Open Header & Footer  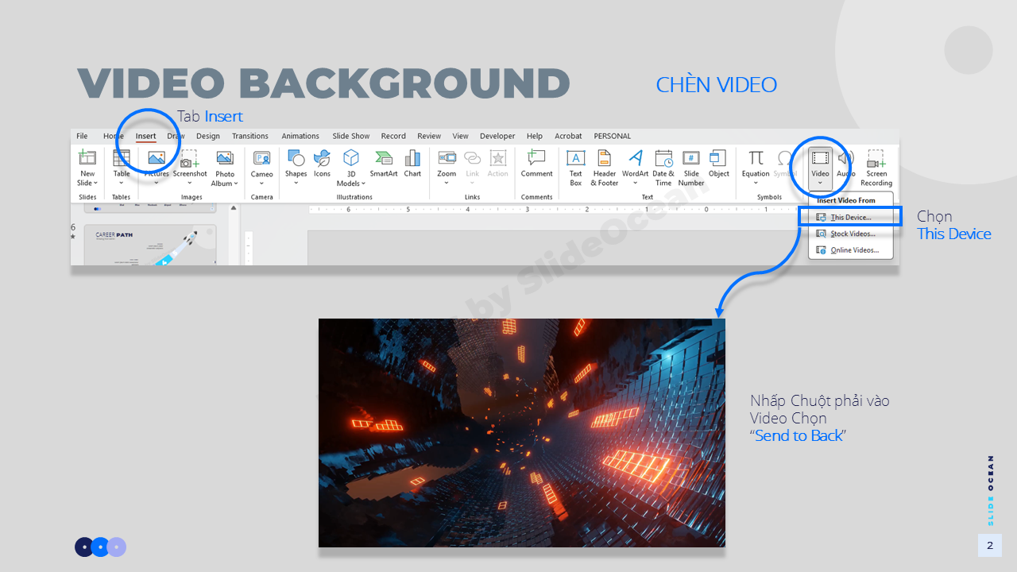pos(605,167)
